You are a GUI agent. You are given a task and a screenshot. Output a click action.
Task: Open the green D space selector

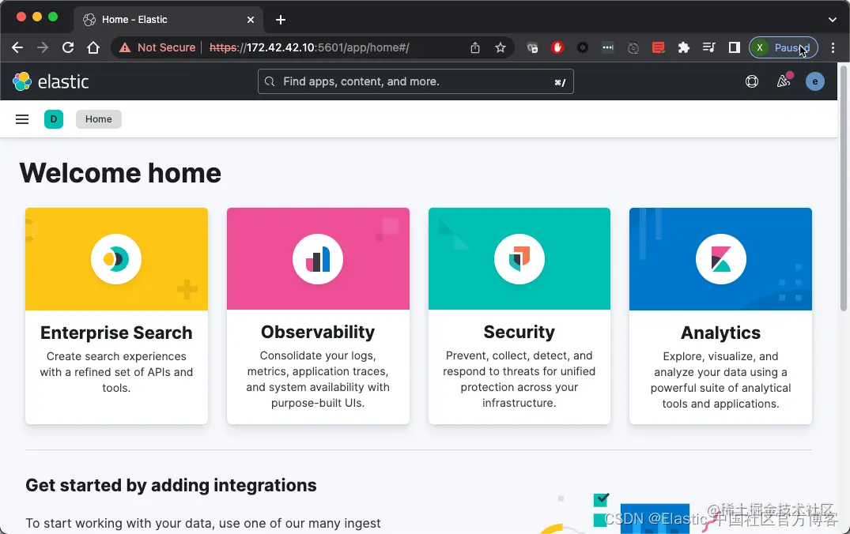point(54,119)
